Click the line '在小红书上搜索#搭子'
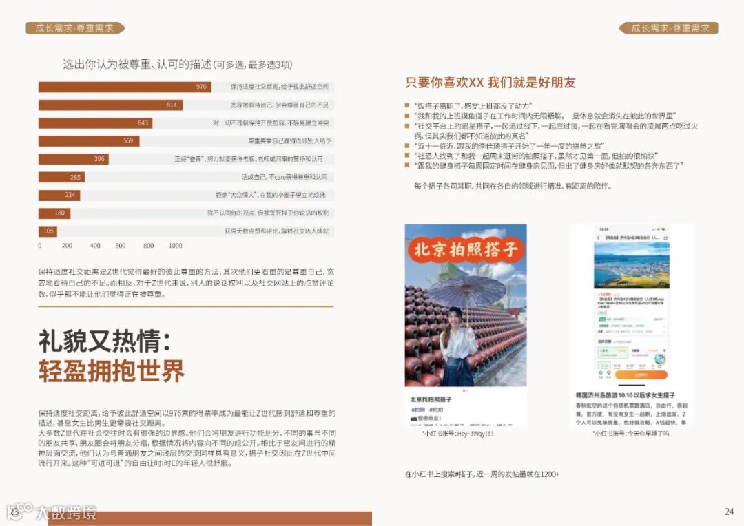 coord(482,474)
